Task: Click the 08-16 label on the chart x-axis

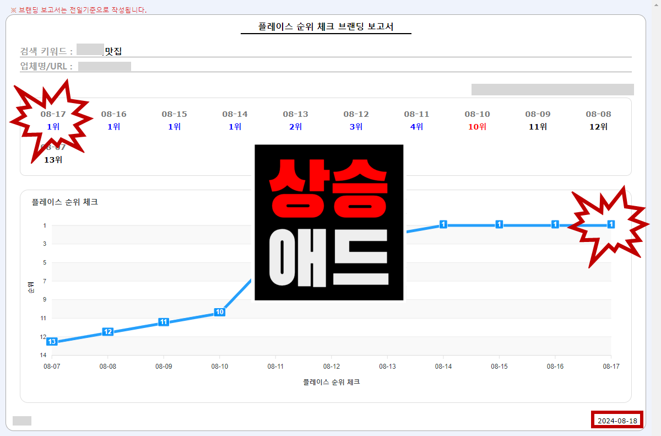Action: 555,366
